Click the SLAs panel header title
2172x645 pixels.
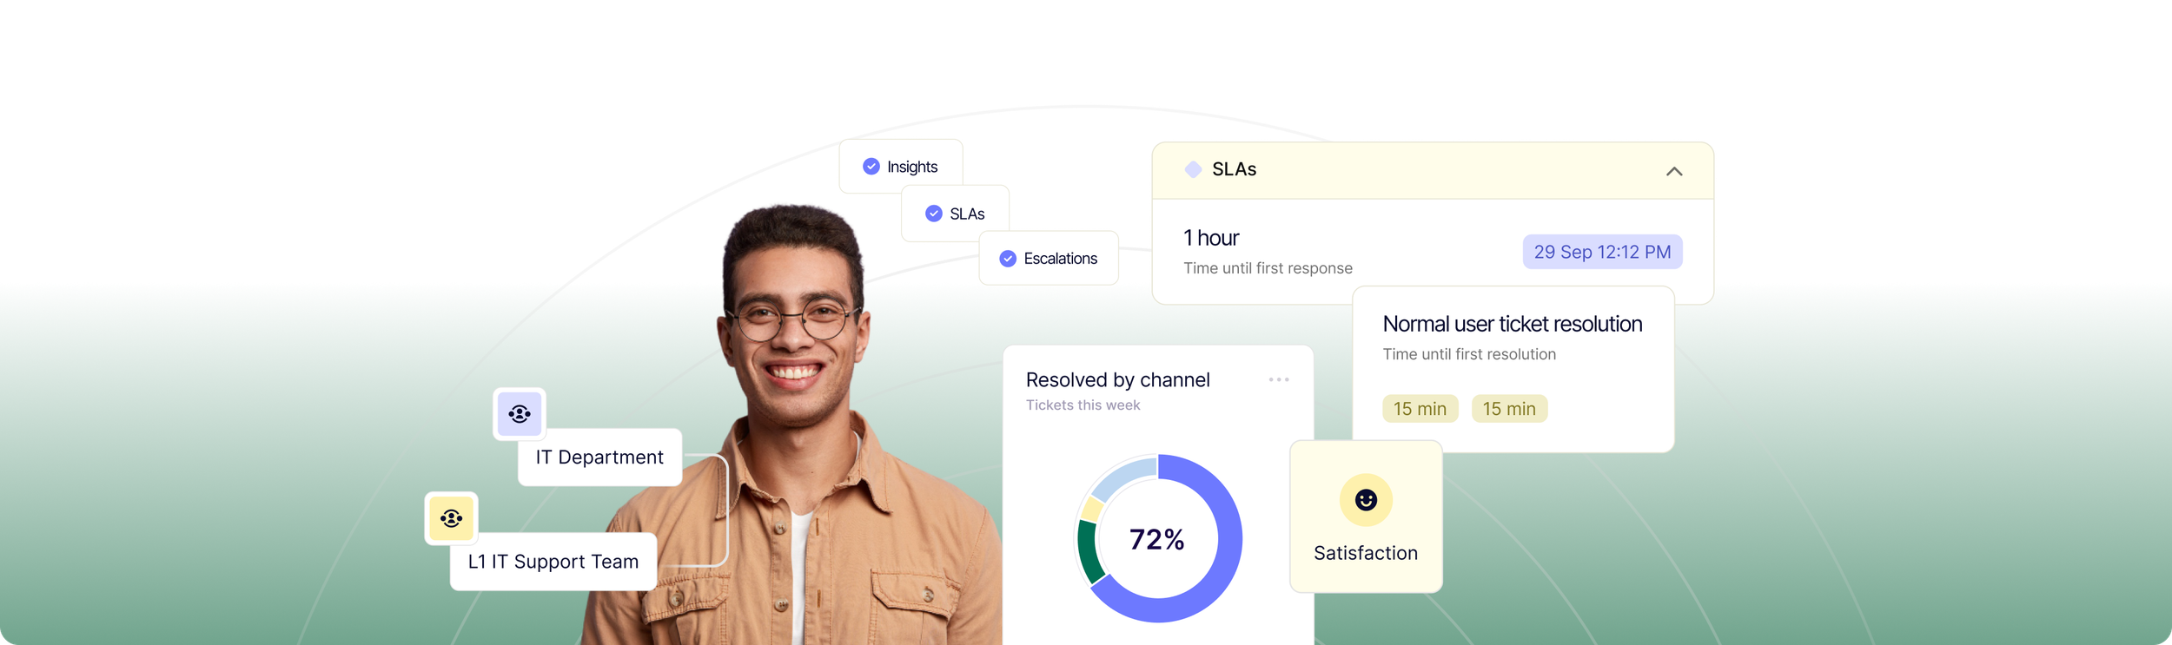coord(1234,169)
